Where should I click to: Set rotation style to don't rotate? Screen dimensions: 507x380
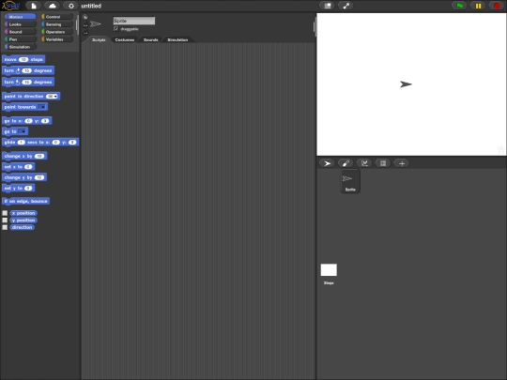tap(85, 32)
